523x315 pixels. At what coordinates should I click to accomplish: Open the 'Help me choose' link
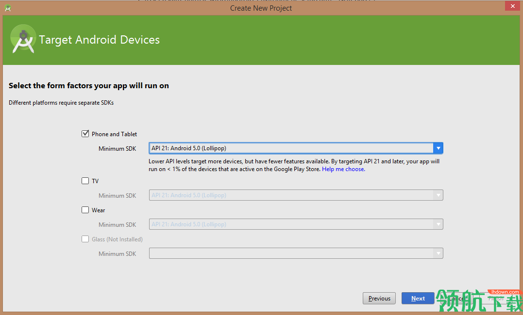click(x=343, y=169)
